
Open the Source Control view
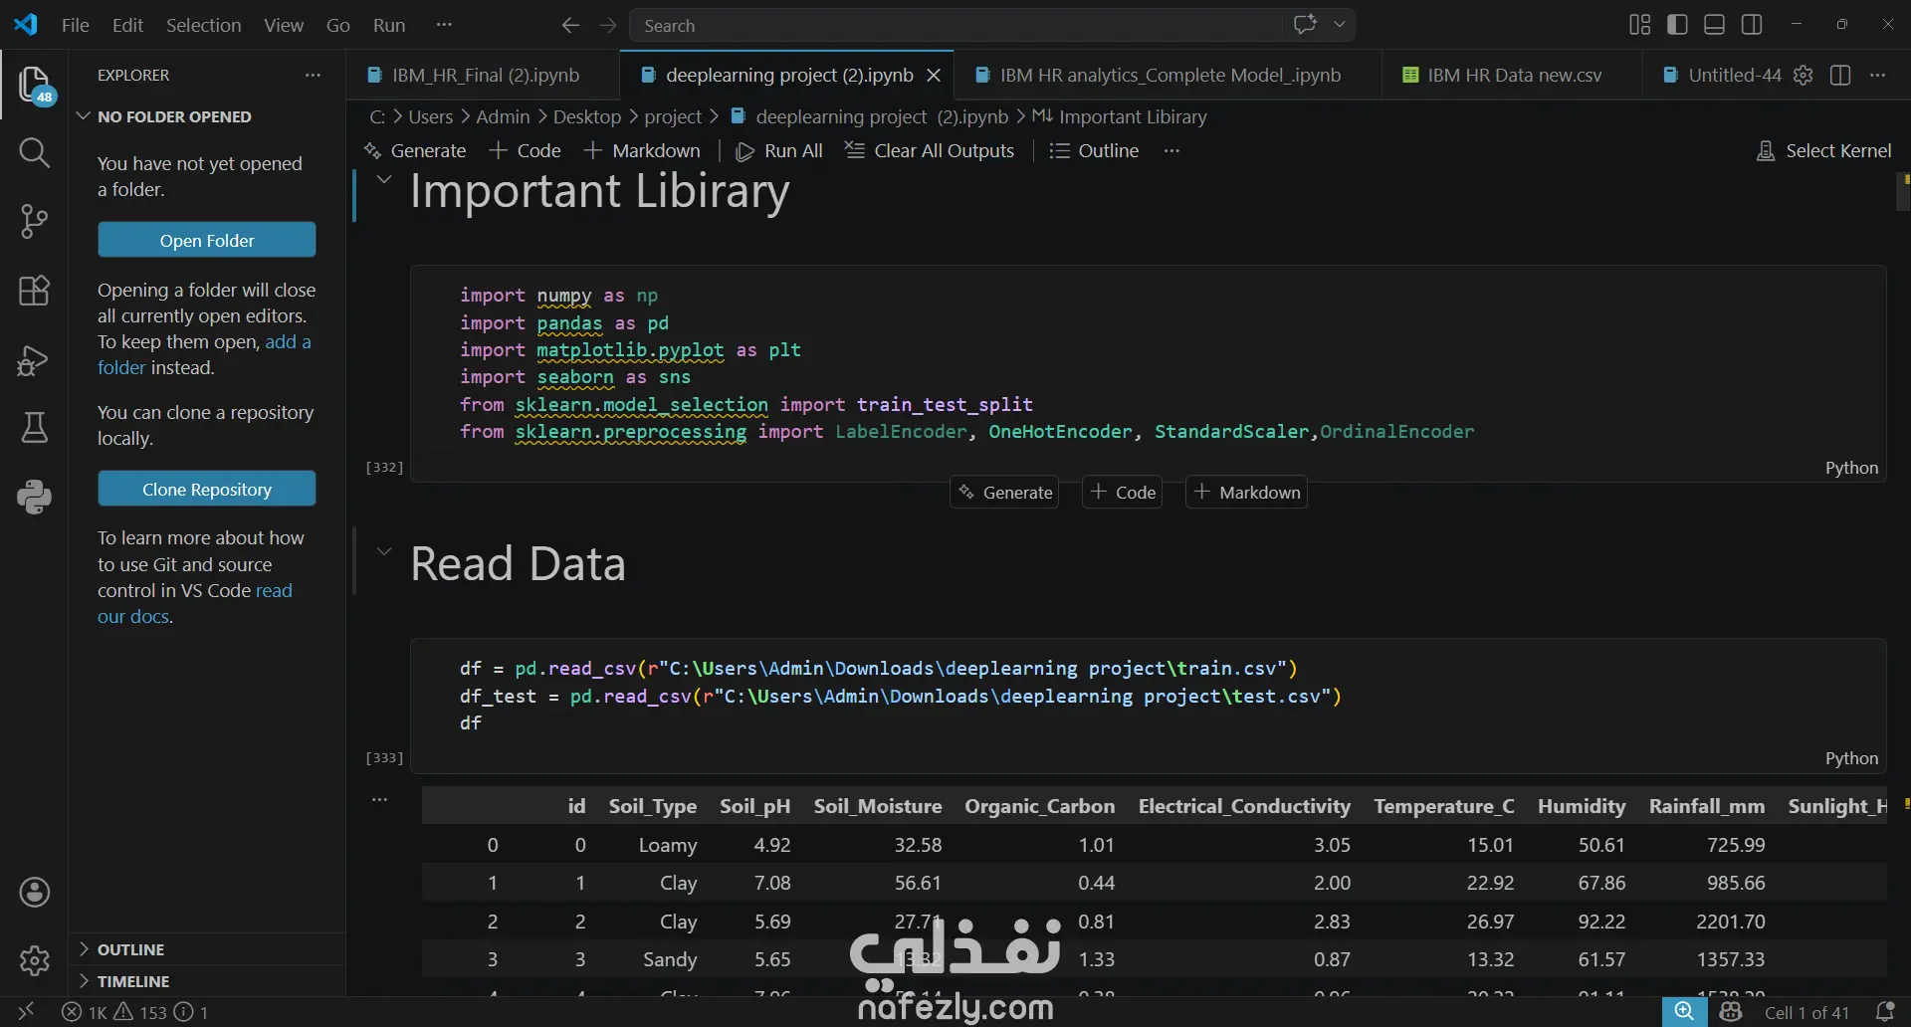coord(35,221)
